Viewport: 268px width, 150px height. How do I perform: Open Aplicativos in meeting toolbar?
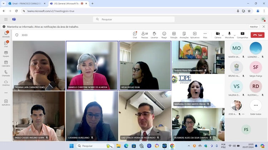195,35
